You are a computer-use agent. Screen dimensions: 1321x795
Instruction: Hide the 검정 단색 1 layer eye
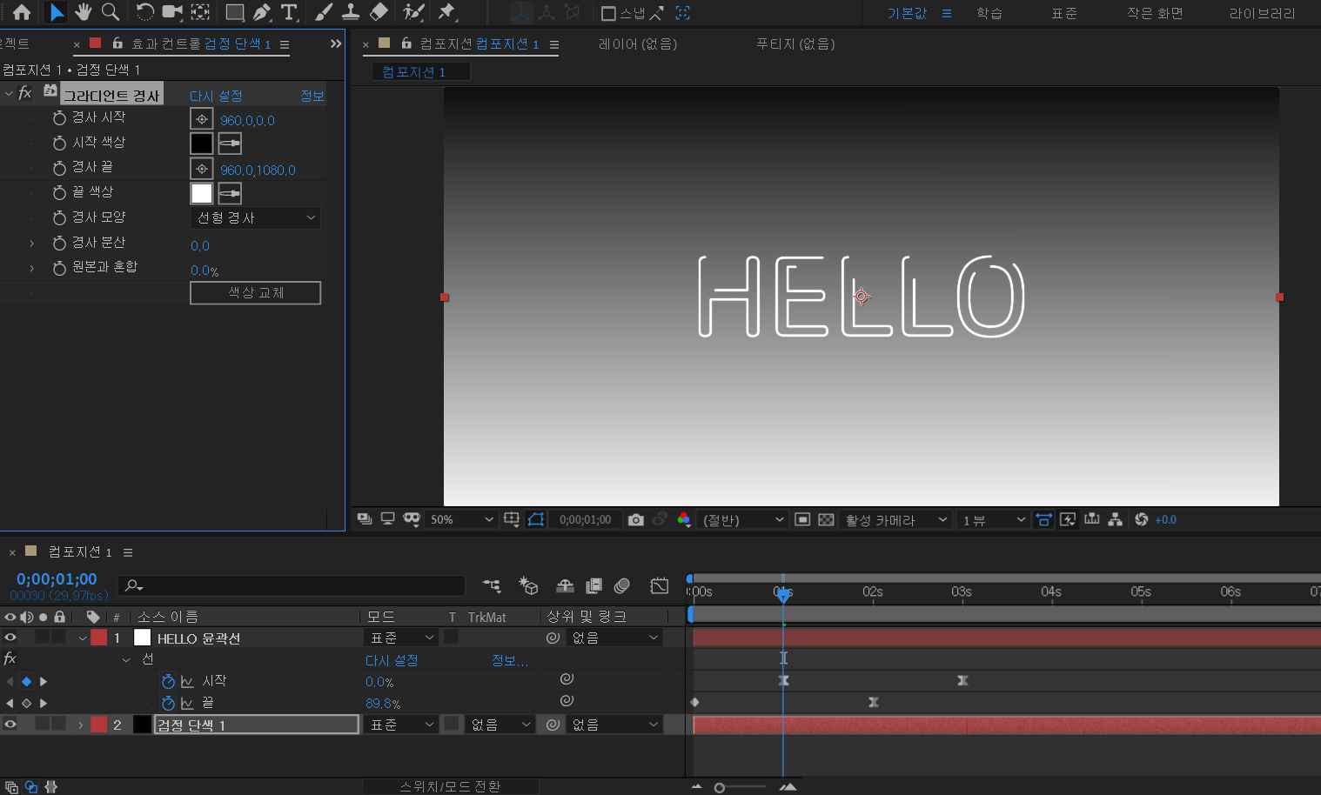point(10,725)
